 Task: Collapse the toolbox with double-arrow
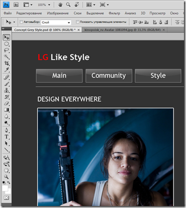click(3, 28)
